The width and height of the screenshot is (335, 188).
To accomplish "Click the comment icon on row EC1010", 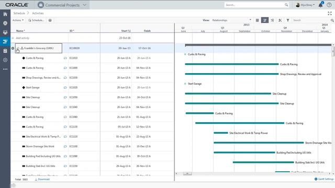I will click(65, 58).
